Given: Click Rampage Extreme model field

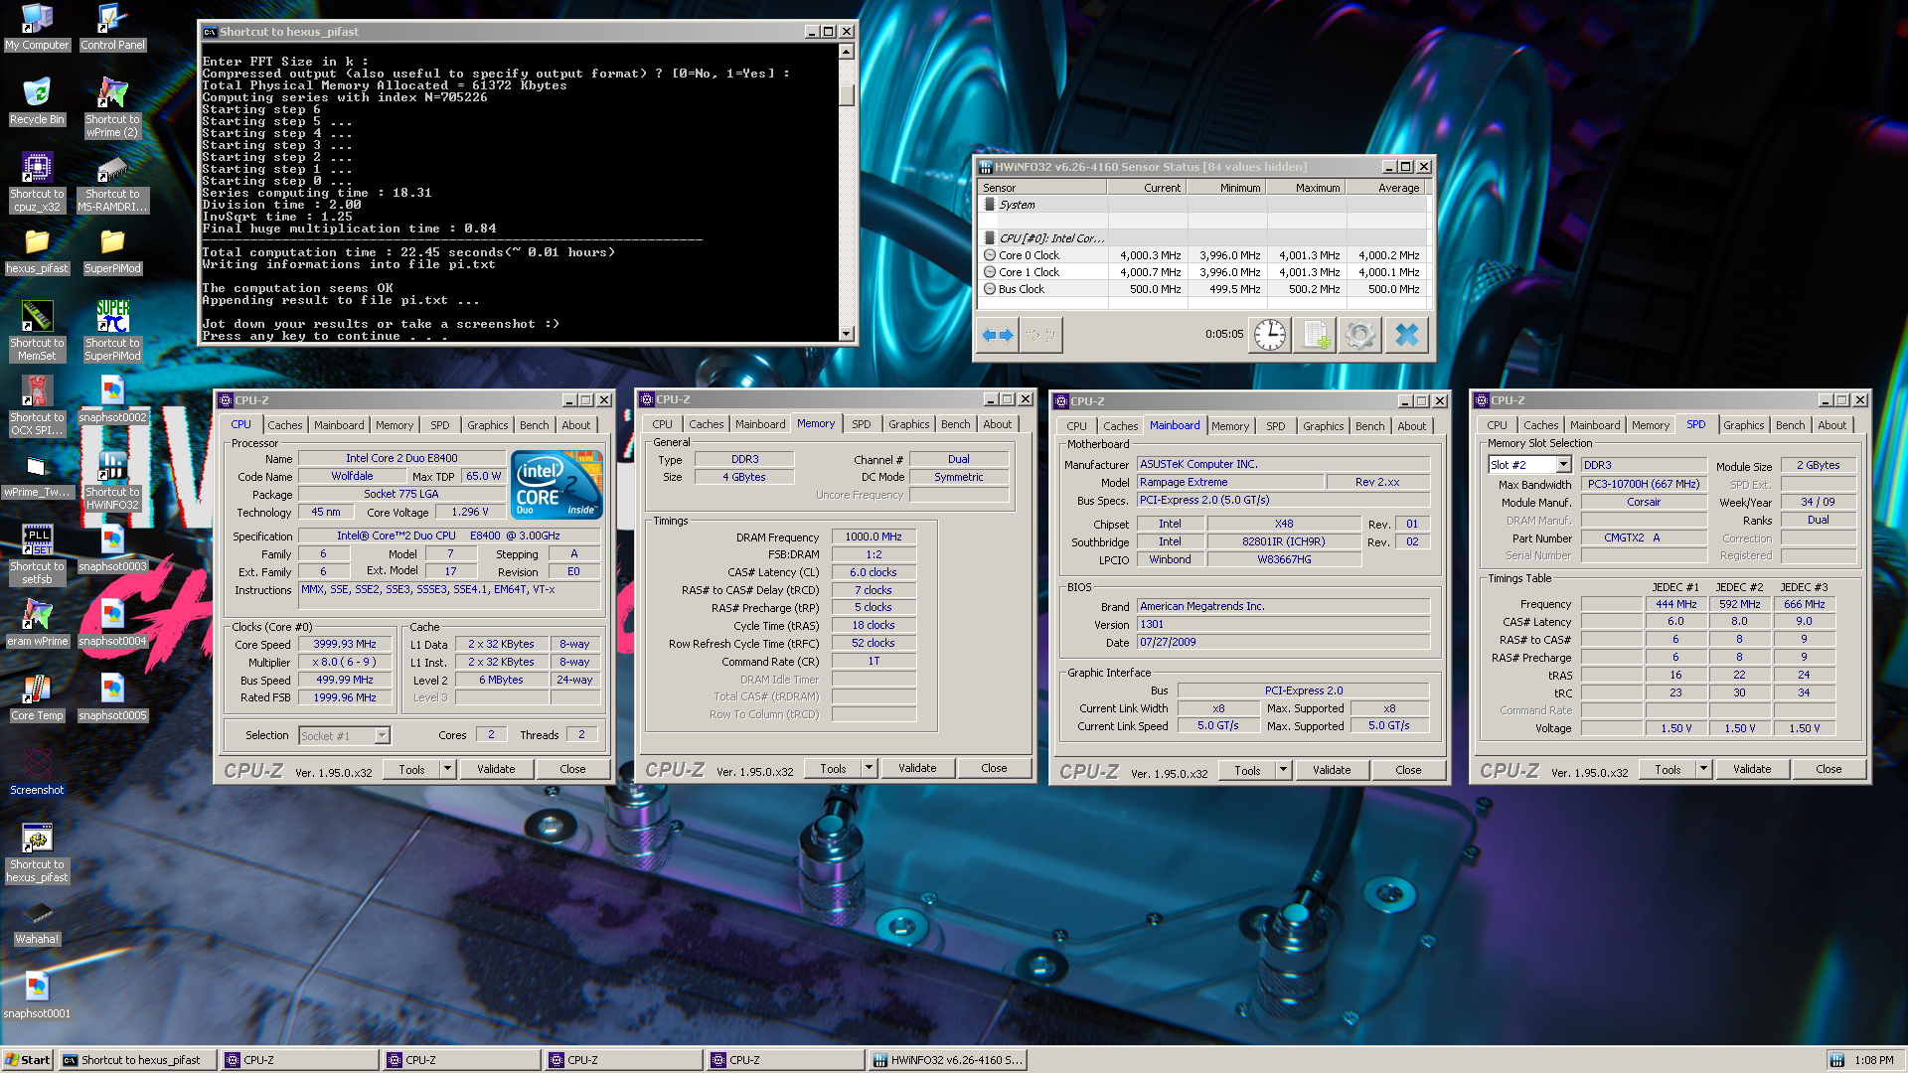Looking at the screenshot, I should (1230, 482).
